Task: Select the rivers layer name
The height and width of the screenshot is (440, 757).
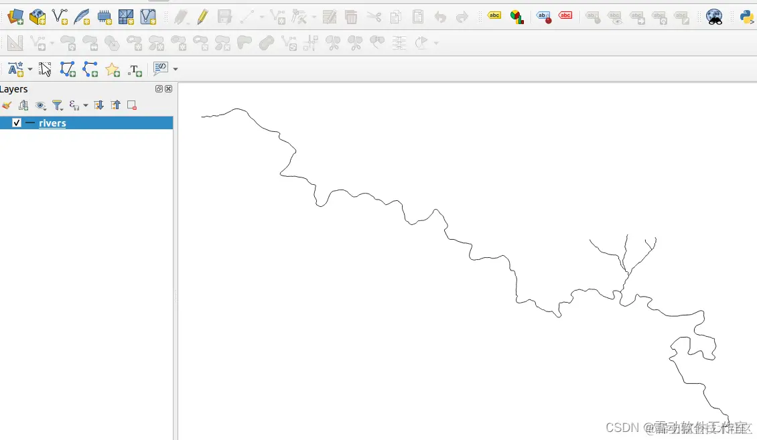Action: [x=52, y=123]
